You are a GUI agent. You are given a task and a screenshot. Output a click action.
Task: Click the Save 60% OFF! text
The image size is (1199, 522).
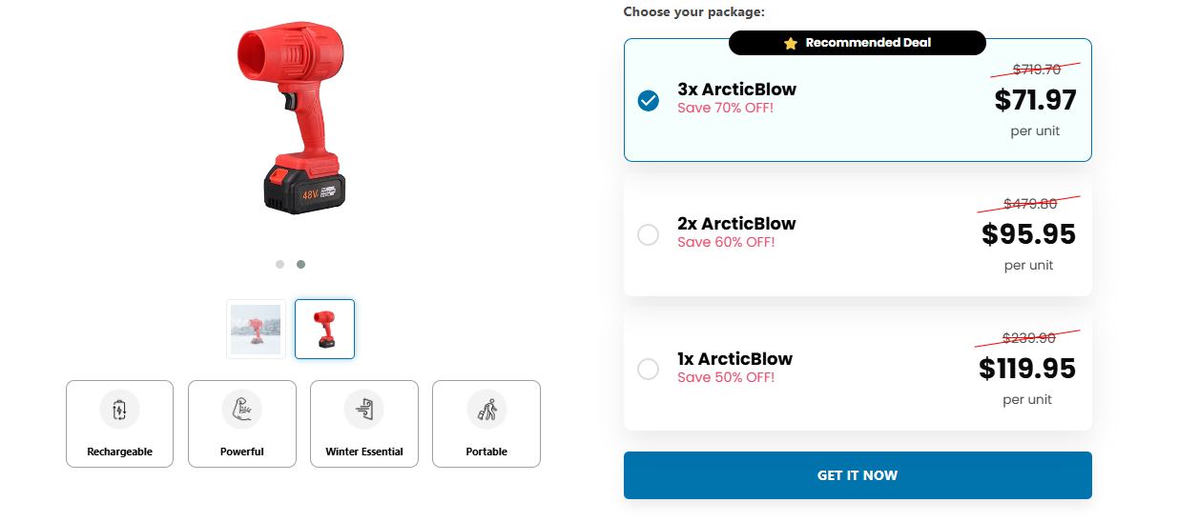pos(726,243)
